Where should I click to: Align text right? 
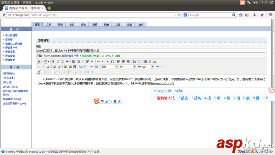(x=128, y=62)
